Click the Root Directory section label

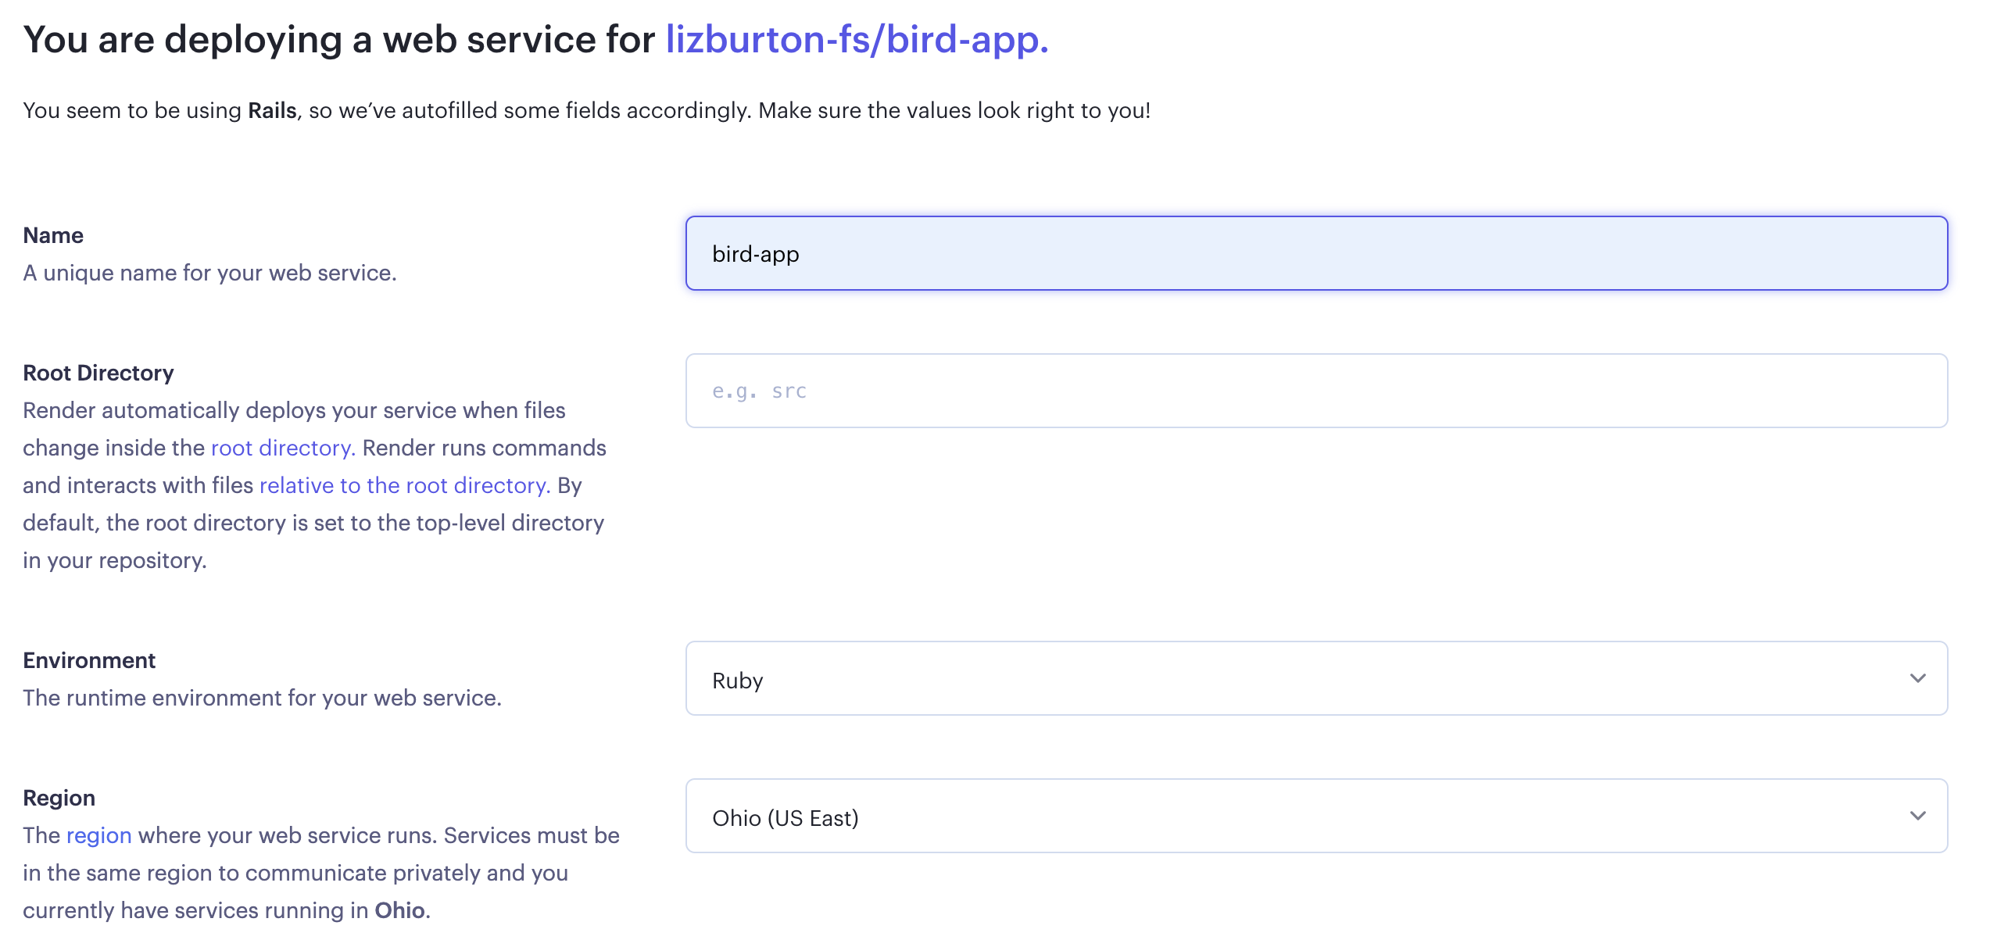point(98,373)
